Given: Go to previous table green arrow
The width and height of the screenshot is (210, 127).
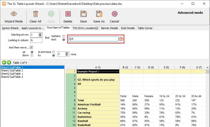Looking at the screenshot, I should click(x=4, y=62).
